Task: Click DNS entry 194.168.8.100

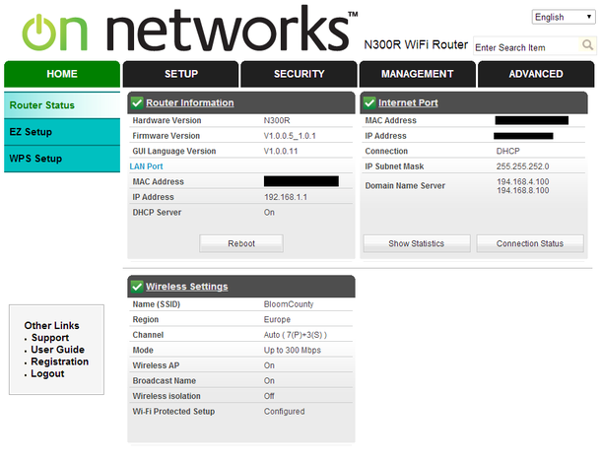Action: click(x=523, y=190)
